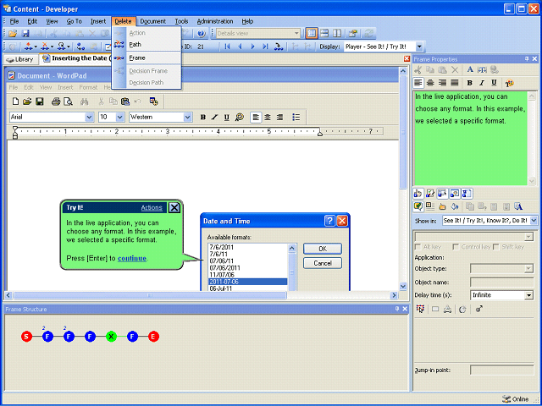Viewport: 542px width, 406px height.
Task: Tick the Control key checkbox
Action: point(456,247)
